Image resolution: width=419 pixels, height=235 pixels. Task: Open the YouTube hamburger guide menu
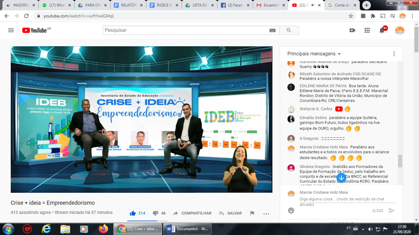point(11,30)
